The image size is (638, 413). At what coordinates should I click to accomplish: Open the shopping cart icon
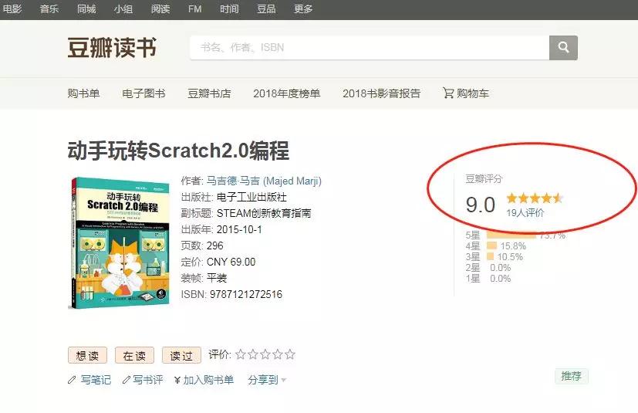pyautogui.click(x=448, y=93)
